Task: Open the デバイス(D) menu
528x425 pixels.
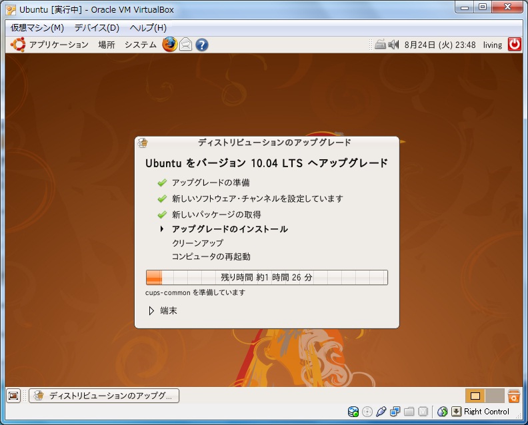Action: 97,27
